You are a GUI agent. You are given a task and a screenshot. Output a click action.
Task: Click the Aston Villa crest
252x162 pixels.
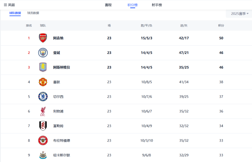click(x=43, y=67)
